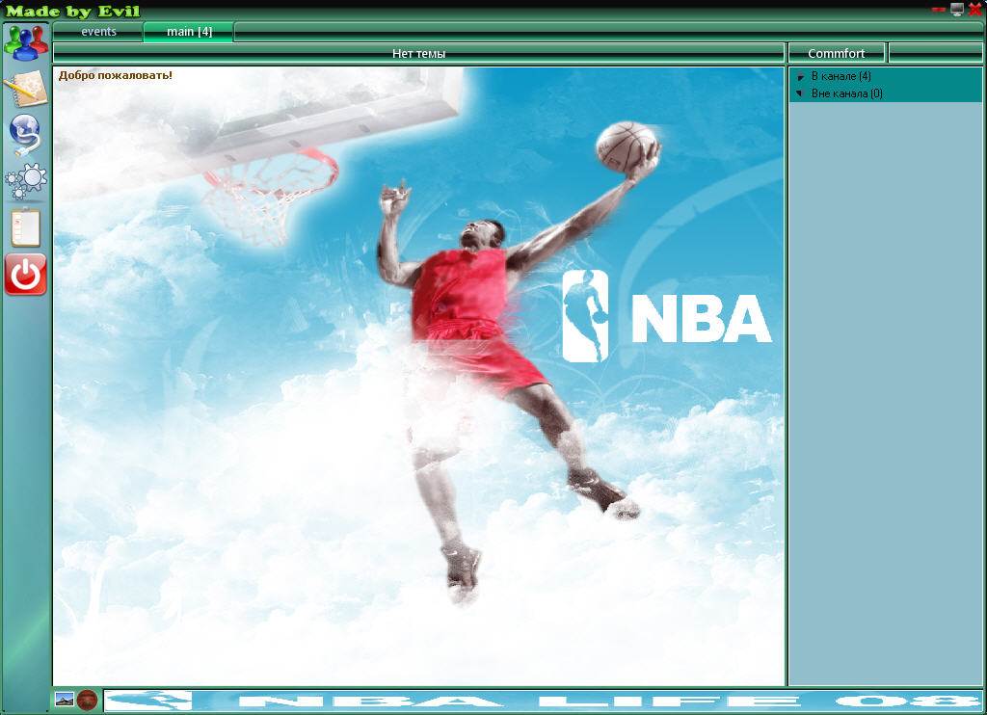Image resolution: width=987 pixels, height=715 pixels.
Task: Switch to the events tab
Action: click(x=98, y=32)
